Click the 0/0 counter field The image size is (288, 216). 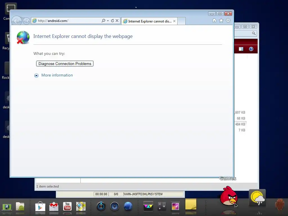116,194
